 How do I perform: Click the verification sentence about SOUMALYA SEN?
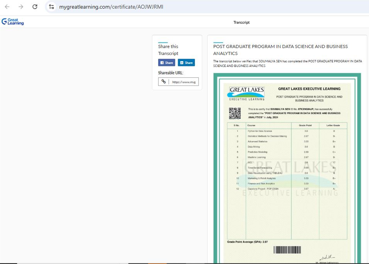pos(288,64)
